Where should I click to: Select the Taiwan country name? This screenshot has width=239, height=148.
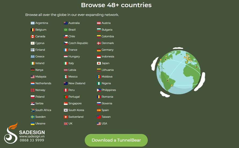(106, 117)
